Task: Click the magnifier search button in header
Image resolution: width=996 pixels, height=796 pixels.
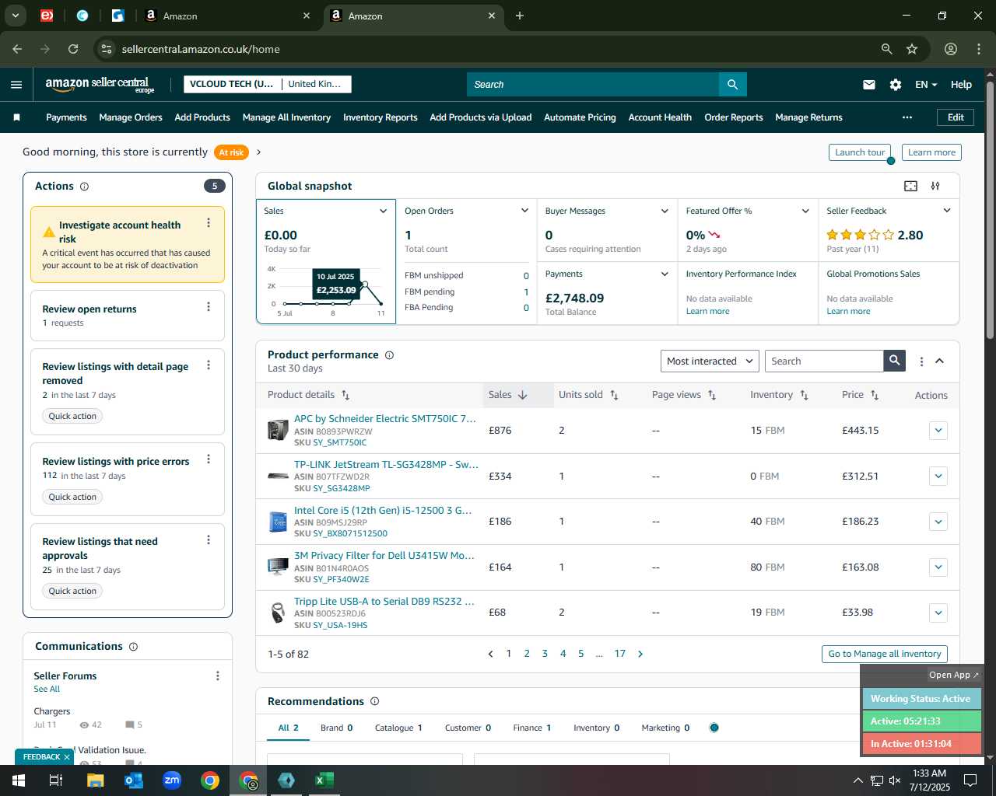Action: point(732,84)
